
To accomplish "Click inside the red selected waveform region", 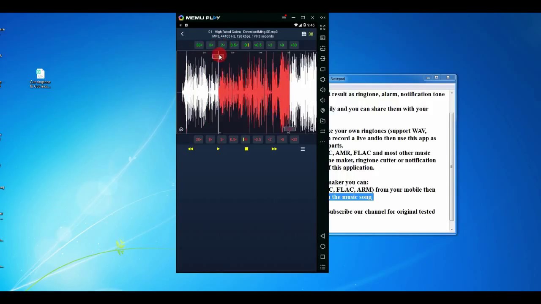I will pyautogui.click(x=254, y=93).
